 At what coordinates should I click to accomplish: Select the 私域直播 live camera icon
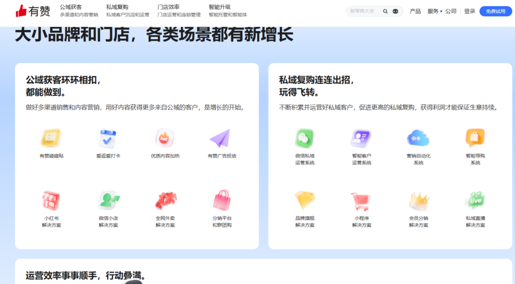tap(475, 200)
